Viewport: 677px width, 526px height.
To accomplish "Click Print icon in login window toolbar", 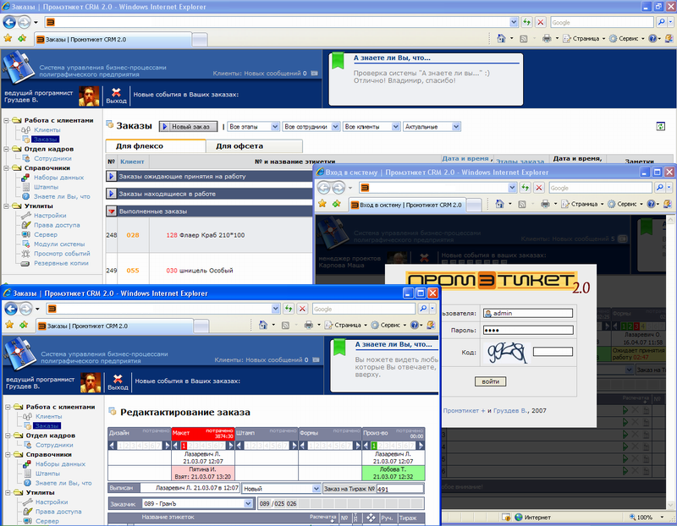I will click(x=545, y=204).
